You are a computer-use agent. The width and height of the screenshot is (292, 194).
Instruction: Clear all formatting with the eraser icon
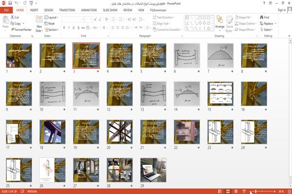click(106, 19)
